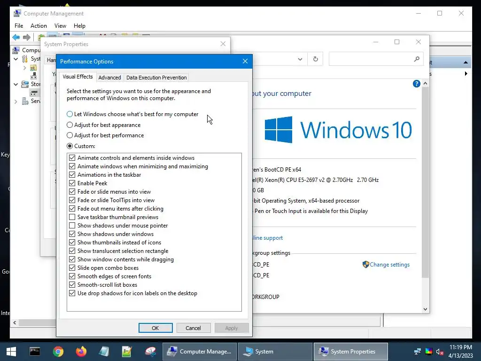This screenshot has width=481, height=361.
Task: Collapse the Actions pane section arrow
Action: coord(465,63)
